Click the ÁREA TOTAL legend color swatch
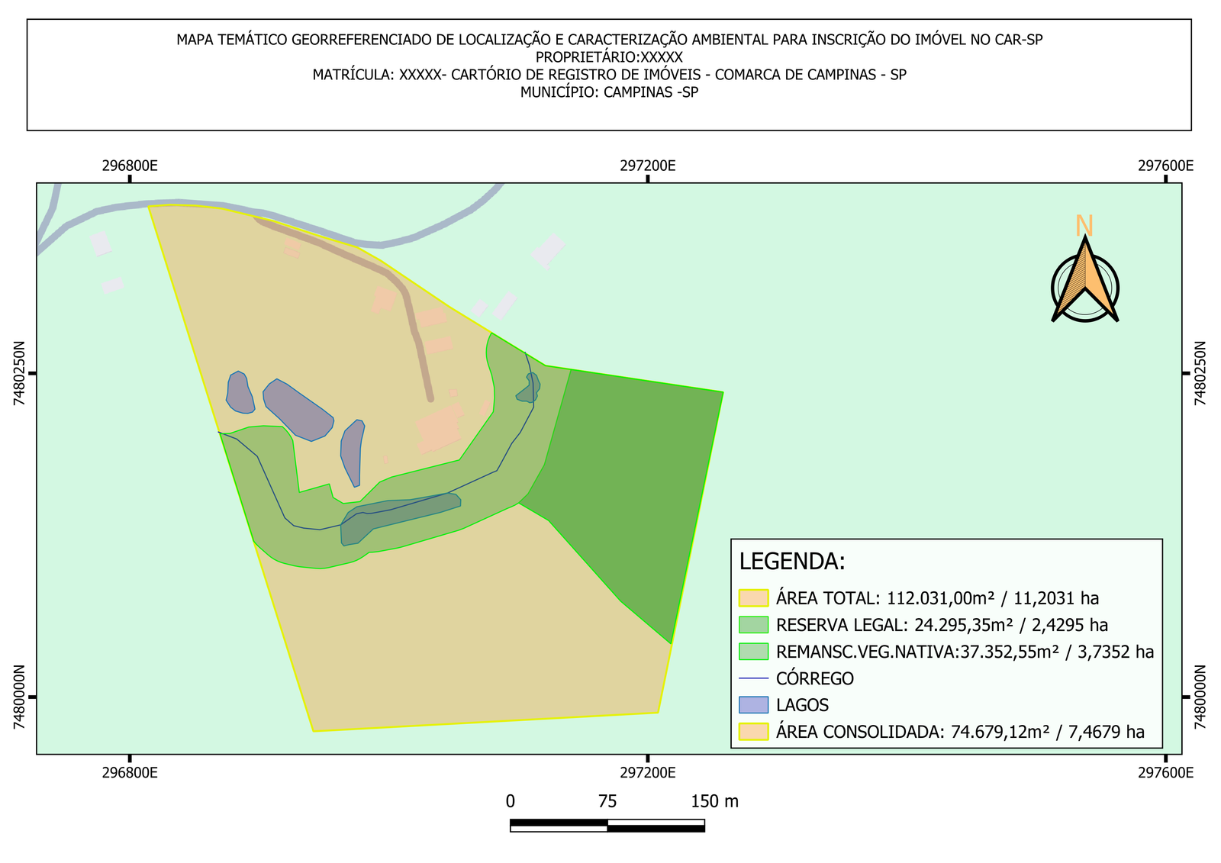 pos(753,598)
